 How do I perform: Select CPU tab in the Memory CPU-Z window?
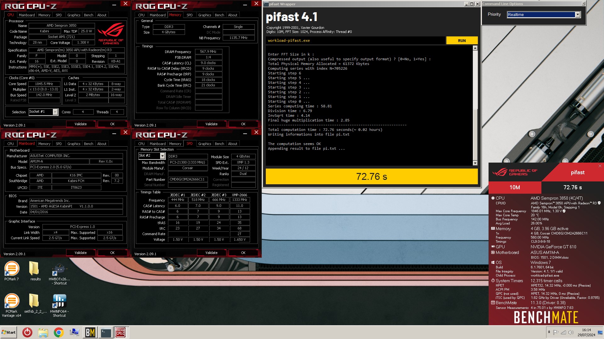tap(142, 15)
